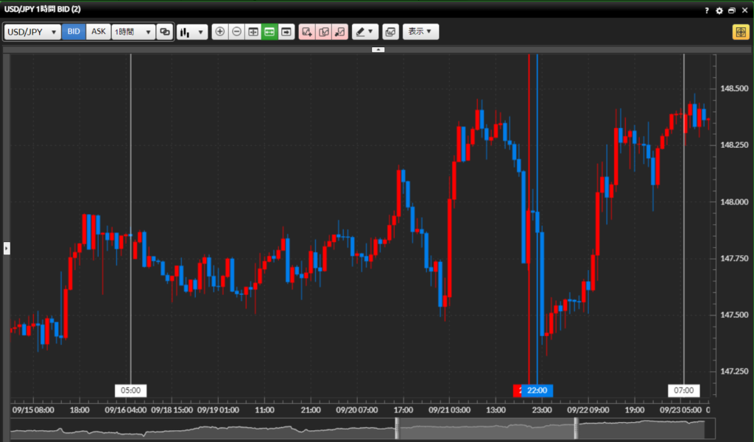
Task: Switch price display to ASK
Action: (99, 32)
